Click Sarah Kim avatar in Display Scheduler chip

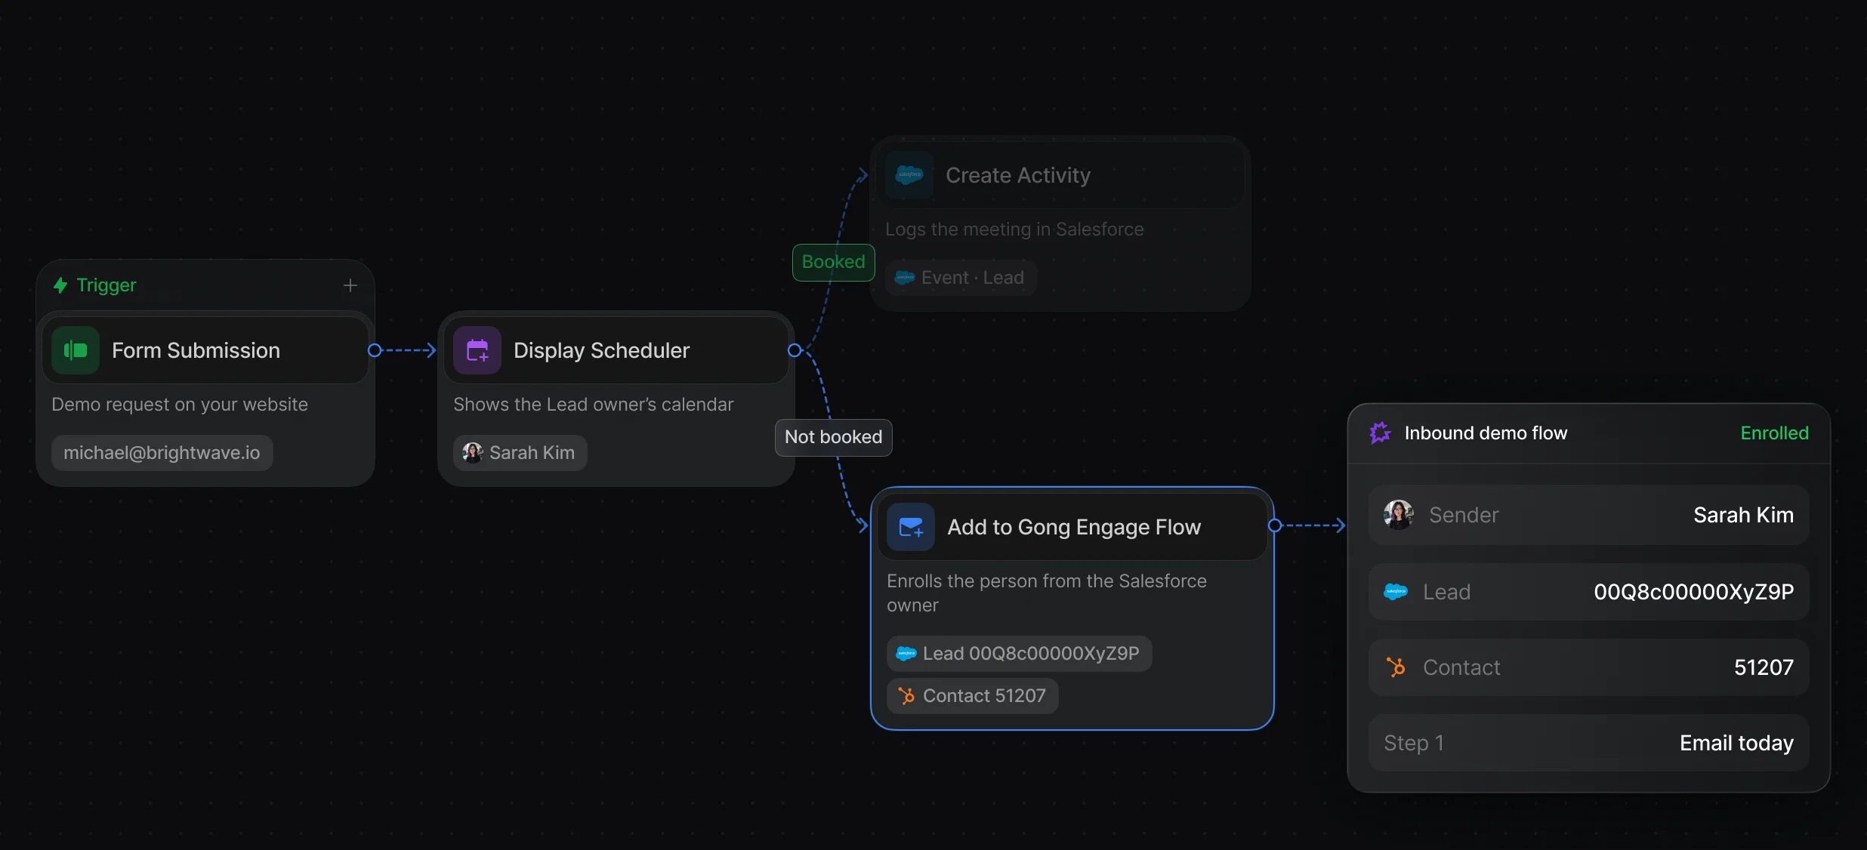point(473,453)
